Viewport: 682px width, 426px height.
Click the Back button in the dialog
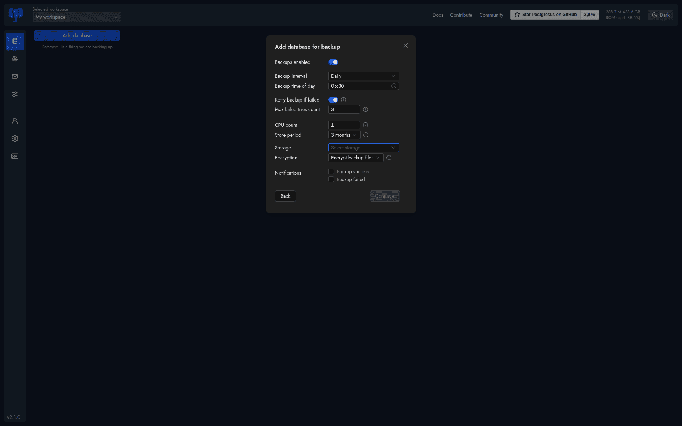[x=285, y=196]
